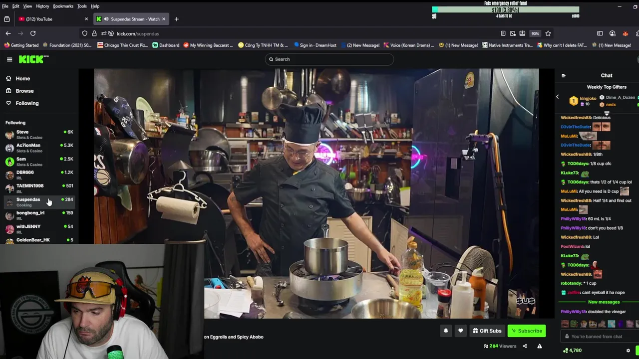The image size is (639, 359).
Task: Show previous top gifters with left chevron
Action: point(558,97)
